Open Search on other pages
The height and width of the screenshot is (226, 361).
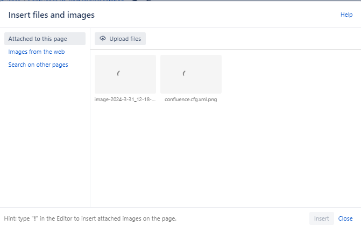click(x=38, y=65)
